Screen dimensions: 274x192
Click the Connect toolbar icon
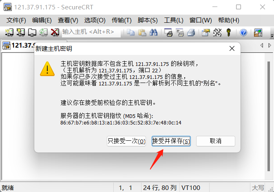9,33
